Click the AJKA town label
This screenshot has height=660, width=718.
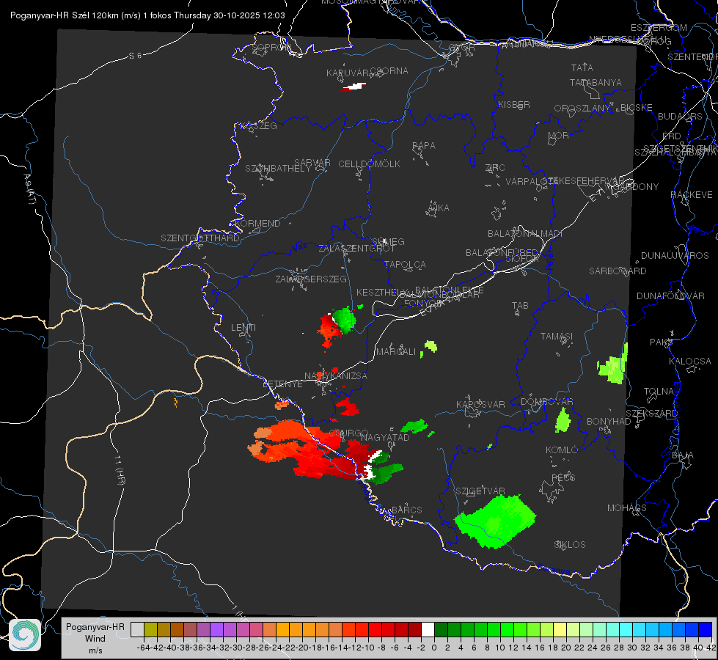(439, 208)
